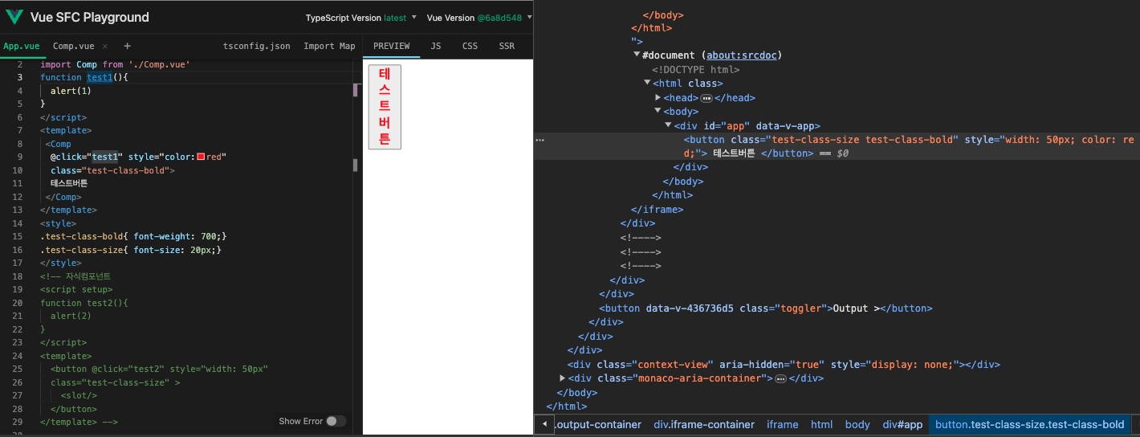Open the ellipsis menu beside selected button node
1140x437 pixels.
pyautogui.click(x=540, y=140)
